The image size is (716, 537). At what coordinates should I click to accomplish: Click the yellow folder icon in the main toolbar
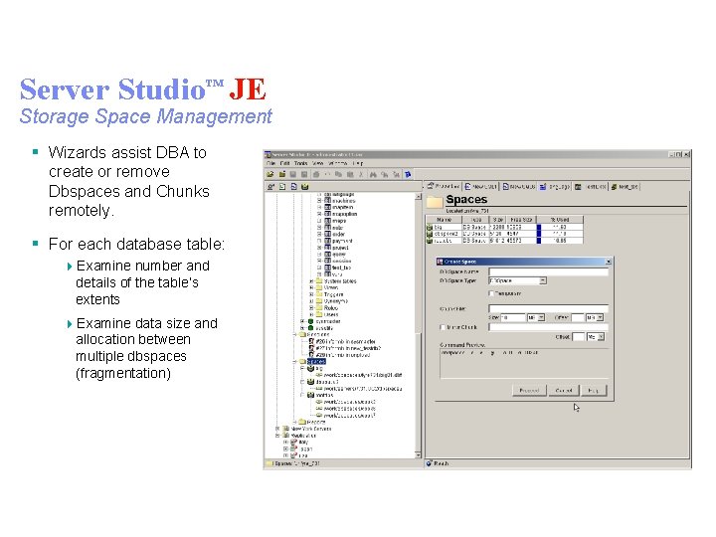pos(282,174)
